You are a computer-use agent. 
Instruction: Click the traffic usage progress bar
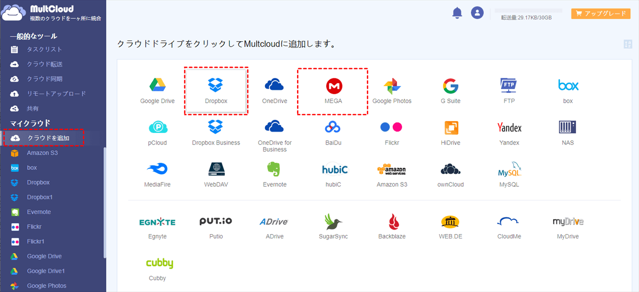click(x=528, y=10)
